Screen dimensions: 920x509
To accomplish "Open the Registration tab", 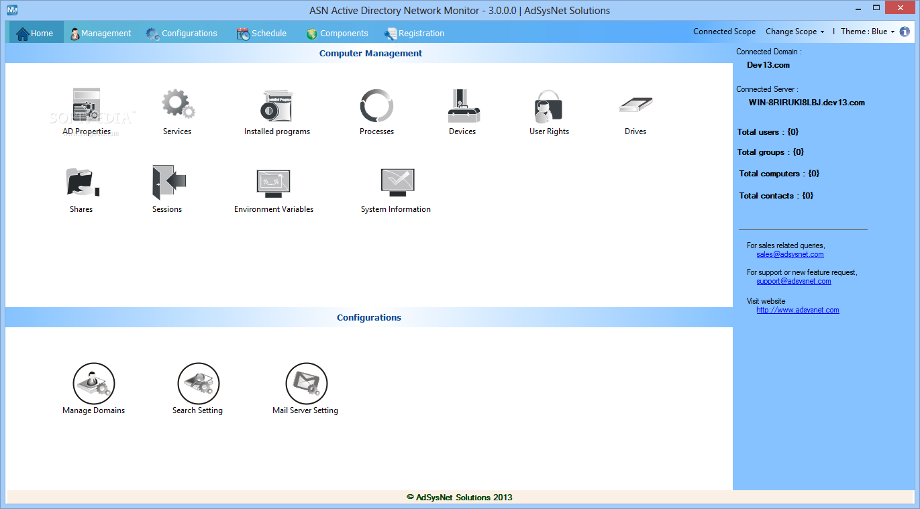I will click(x=414, y=33).
